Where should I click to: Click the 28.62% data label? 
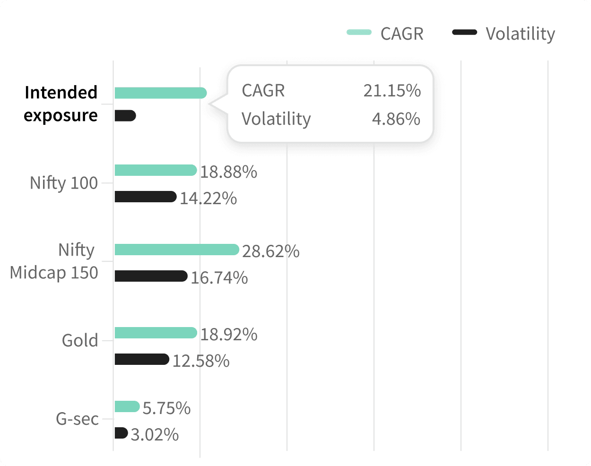click(270, 251)
